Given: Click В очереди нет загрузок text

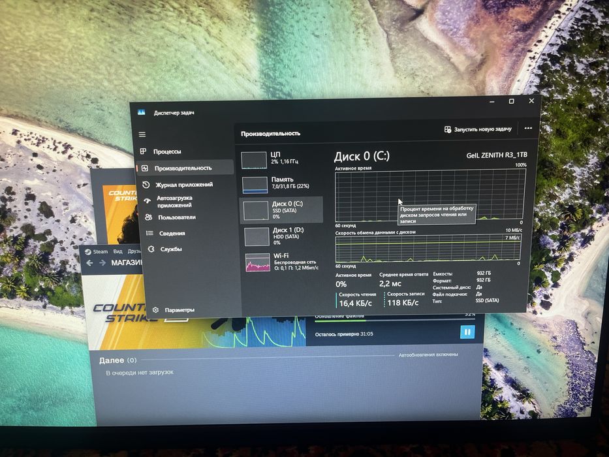Looking at the screenshot, I should pyautogui.click(x=140, y=372).
